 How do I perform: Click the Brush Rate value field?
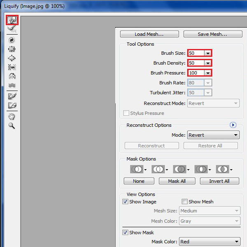coord(196,83)
